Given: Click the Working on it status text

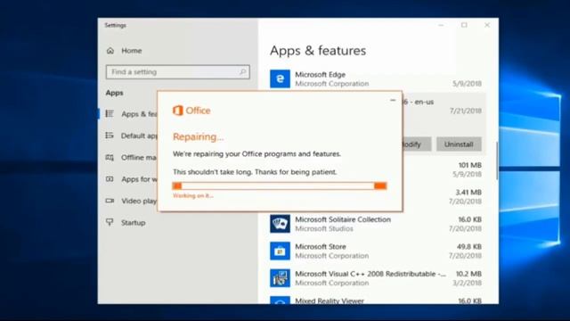Looking at the screenshot, I should pyautogui.click(x=193, y=196).
